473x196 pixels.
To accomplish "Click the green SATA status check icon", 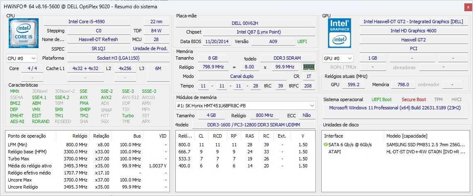I will click(x=325, y=145).
